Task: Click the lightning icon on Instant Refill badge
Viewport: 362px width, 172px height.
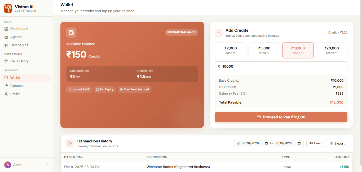Action: tap(70, 90)
